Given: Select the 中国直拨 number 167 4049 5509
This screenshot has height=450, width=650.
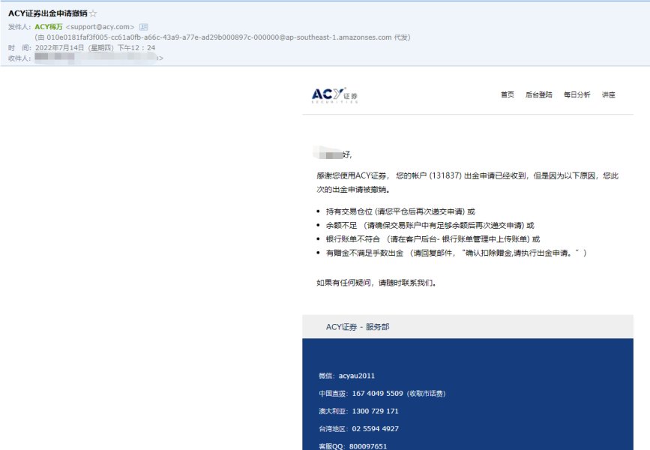Looking at the screenshot, I should coord(377,394).
